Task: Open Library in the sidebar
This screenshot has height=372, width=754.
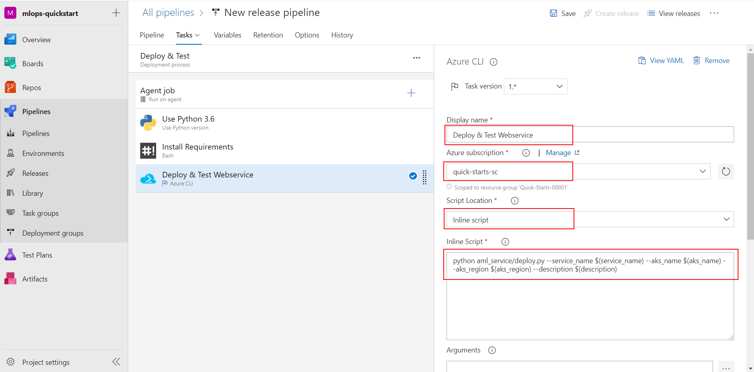Action: pos(33,193)
